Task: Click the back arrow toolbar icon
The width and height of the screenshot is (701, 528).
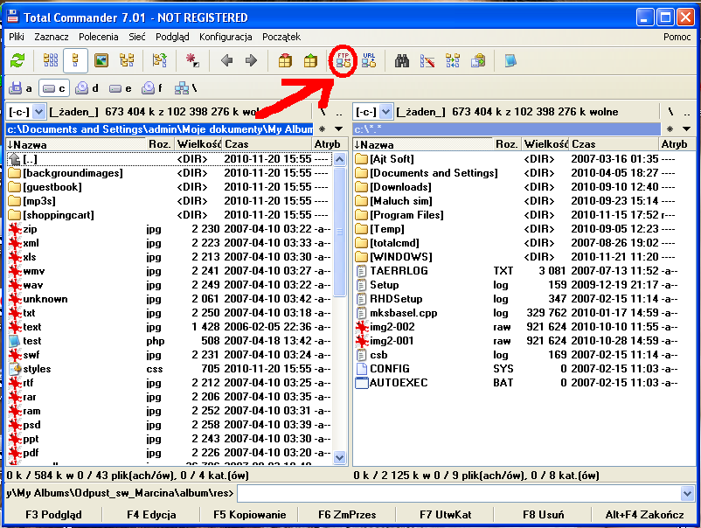Action: pyautogui.click(x=226, y=61)
